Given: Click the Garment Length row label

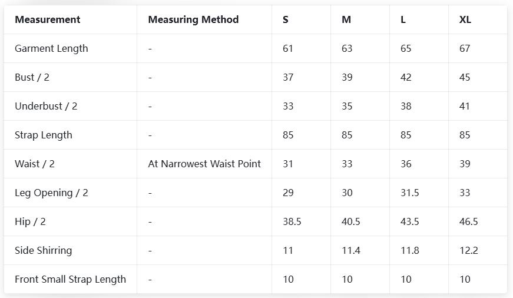Looking at the screenshot, I should [51, 48].
